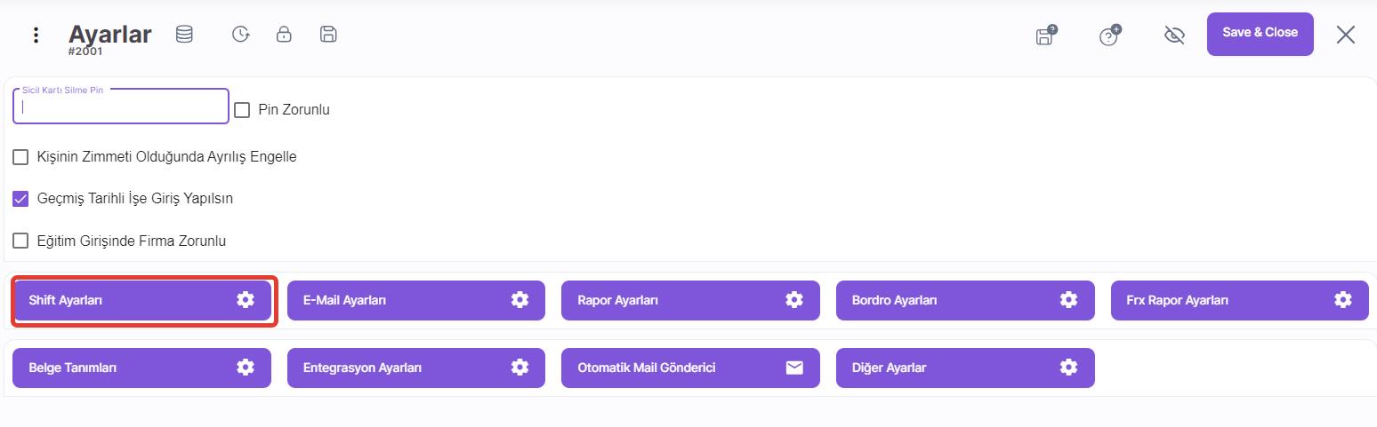Check Kişinin Zimmeti Olduğunda Ayrılış Engelle
This screenshot has width=1377, height=427.
coord(20,157)
